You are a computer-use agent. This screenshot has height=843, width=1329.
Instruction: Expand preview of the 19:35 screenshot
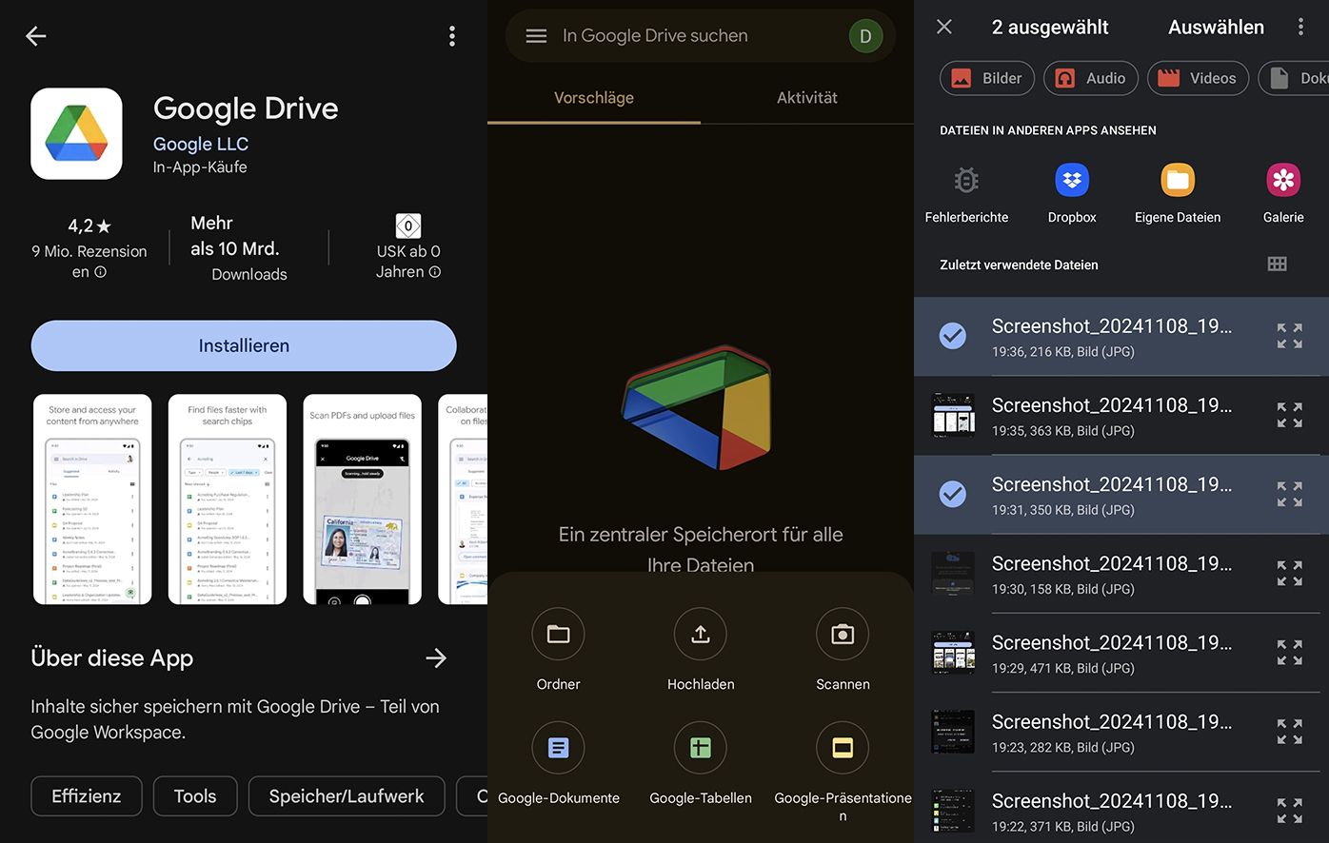(1290, 415)
